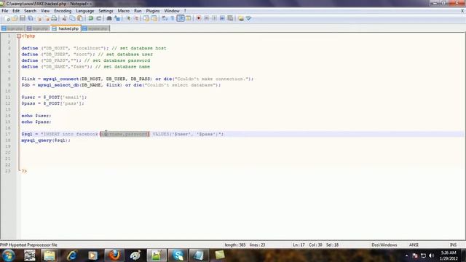Click Dos\Windows line ending in status bar
This screenshot has height=262, width=466.
384,245
